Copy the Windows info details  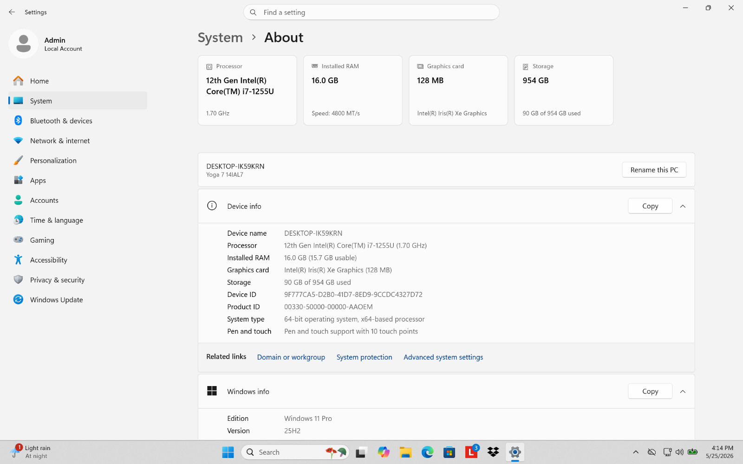(650, 391)
